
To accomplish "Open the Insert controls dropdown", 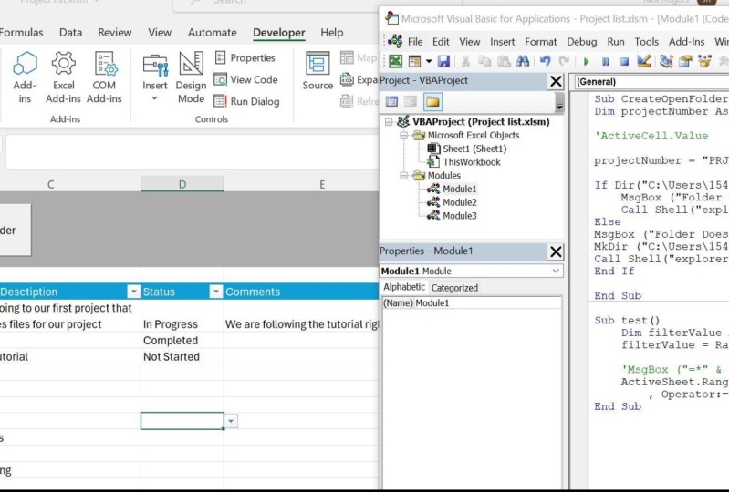I will click(155, 78).
